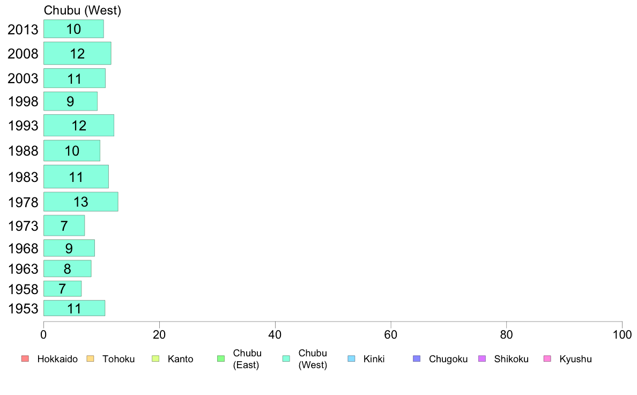Click the Hokkaido red legend swatch
The height and width of the screenshot is (395, 637).
(25, 359)
